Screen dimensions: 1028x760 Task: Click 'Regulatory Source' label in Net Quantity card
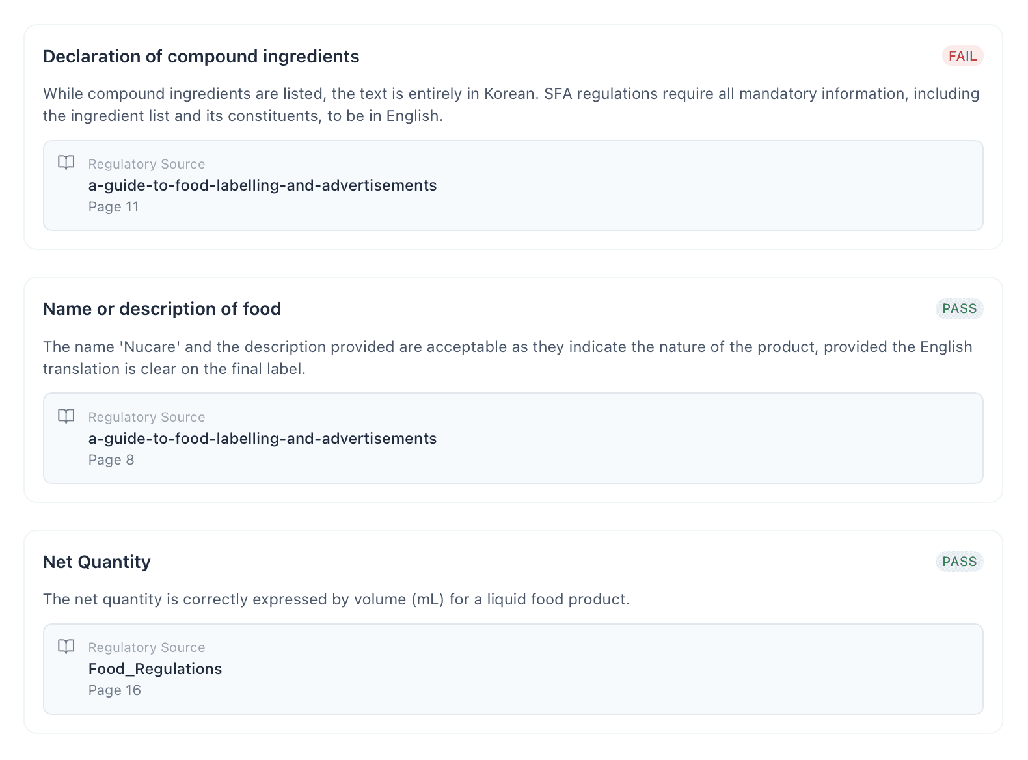(x=146, y=647)
